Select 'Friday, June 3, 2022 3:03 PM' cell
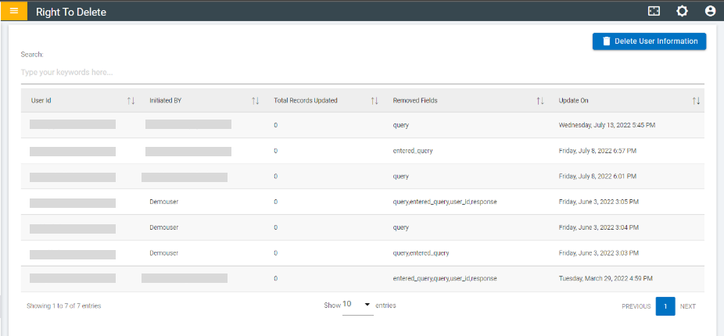 pyautogui.click(x=599, y=253)
